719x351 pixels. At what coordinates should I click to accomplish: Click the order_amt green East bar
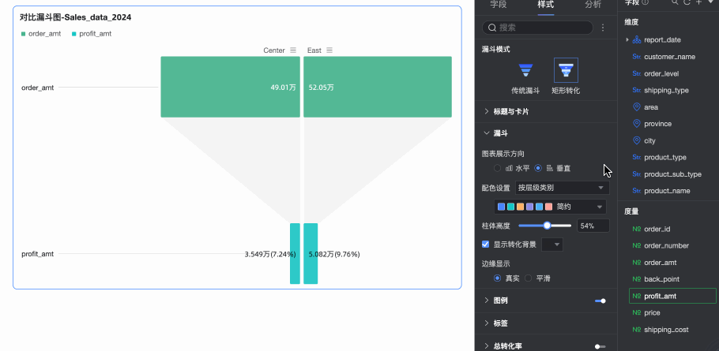(378, 87)
